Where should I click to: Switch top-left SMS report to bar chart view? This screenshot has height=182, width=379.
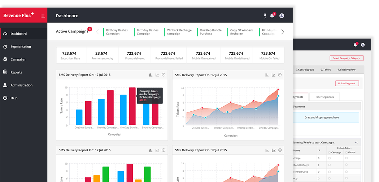click(151, 75)
